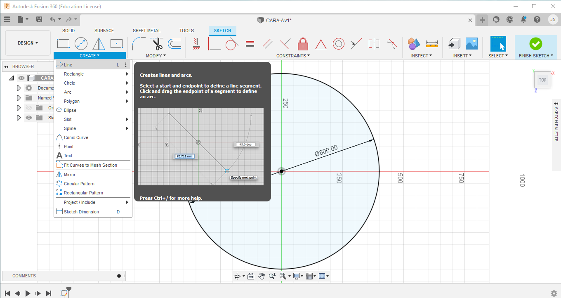This screenshot has height=298, width=561.
Task: Choose Sketch Dimension from the Create menu
Action: click(x=93, y=212)
